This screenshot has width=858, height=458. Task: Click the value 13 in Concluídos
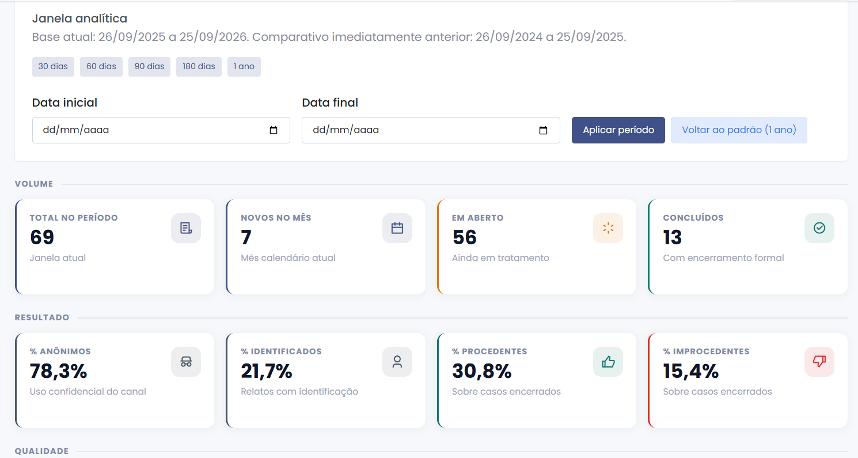(x=673, y=237)
